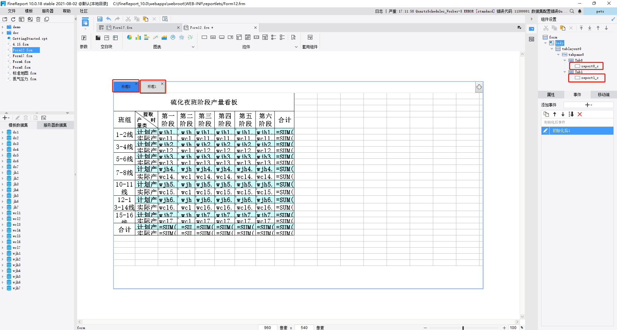Open the 帮助 menu
The height and width of the screenshot is (330, 617).
(x=67, y=11)
